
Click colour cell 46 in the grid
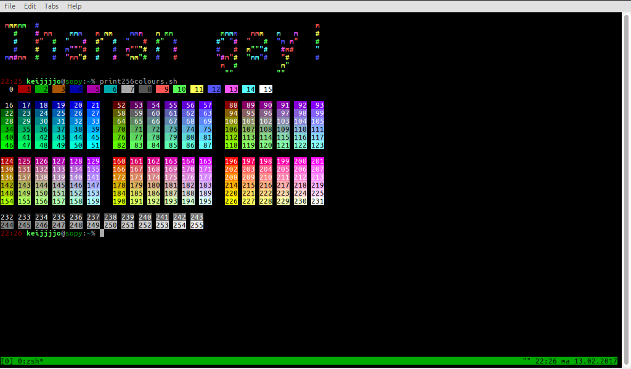7,145
